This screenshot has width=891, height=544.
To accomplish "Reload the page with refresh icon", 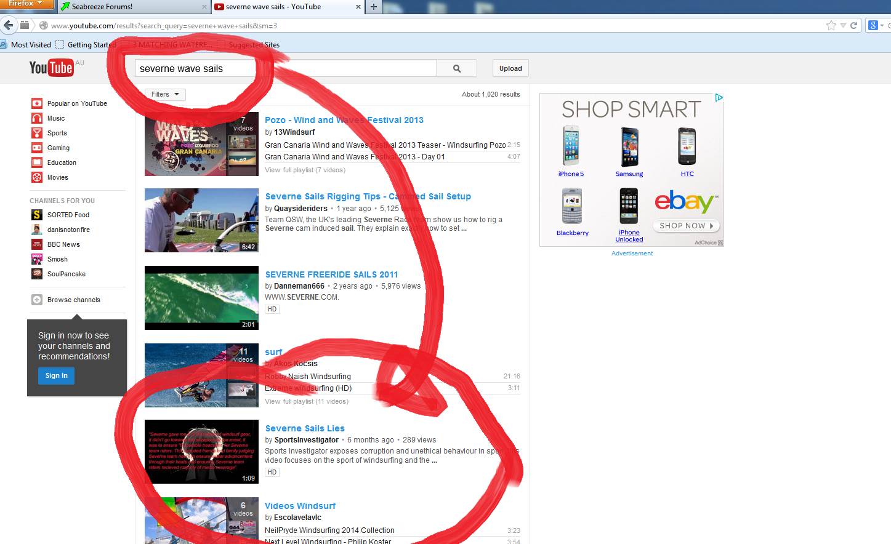I will pos(853,25).
